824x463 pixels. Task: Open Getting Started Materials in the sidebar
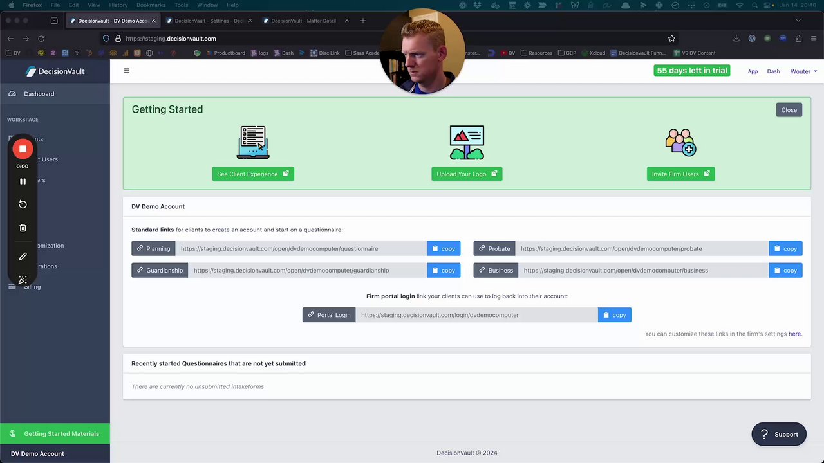click(55, 434)
